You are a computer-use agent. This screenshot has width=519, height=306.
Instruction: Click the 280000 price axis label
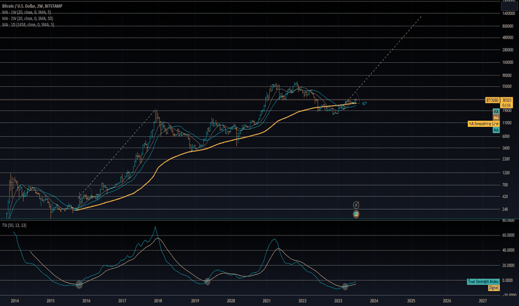pos(508,50)
